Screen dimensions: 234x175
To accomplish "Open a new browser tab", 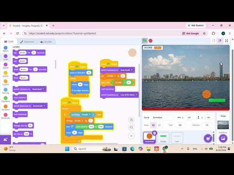I will [x=53, y=26].
